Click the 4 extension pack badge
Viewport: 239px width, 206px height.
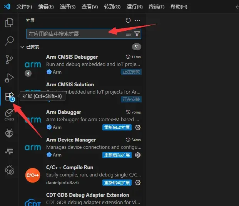pyautogui.click(x=28, y=73)
